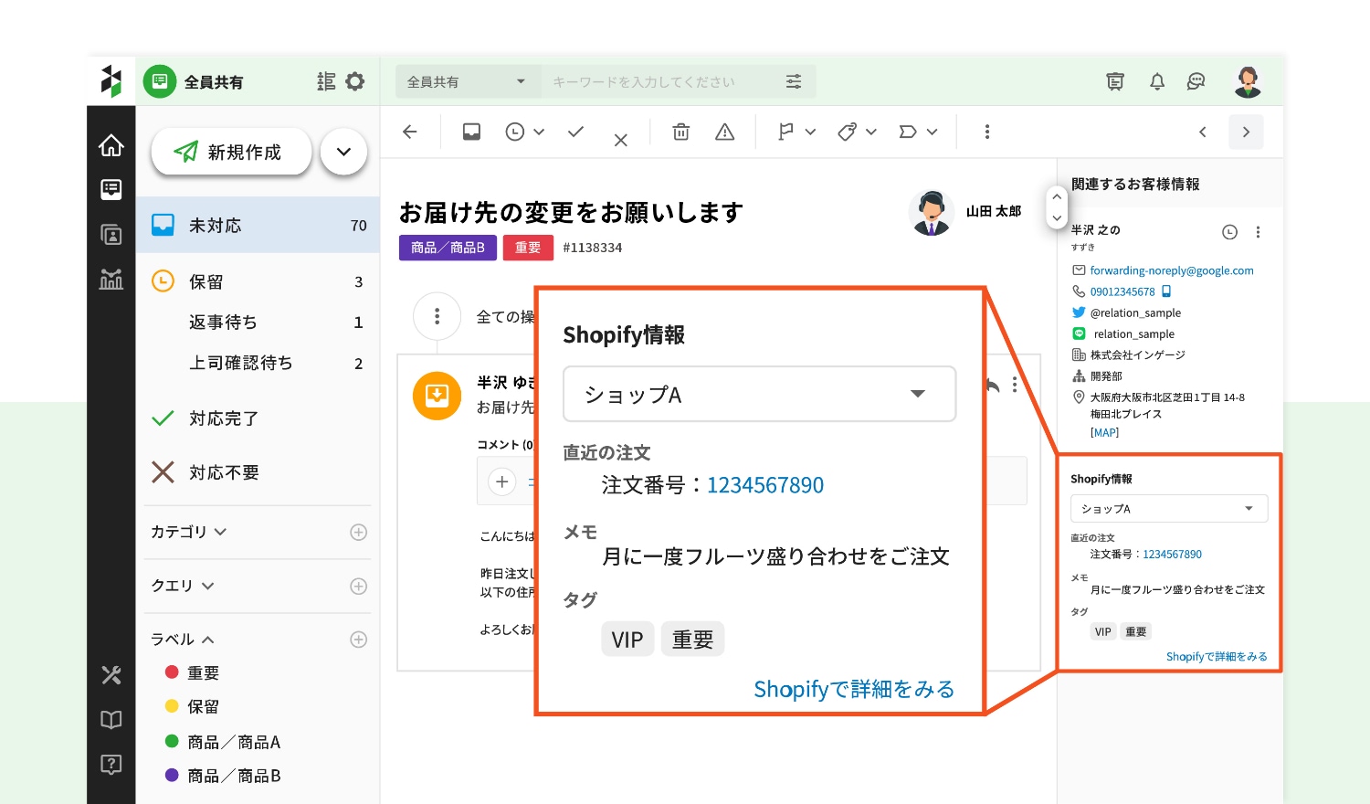The height and width of the screenshot is (804, 1370).
Task: Select the 対応不要 status item
Action: (x=225, y=471)
